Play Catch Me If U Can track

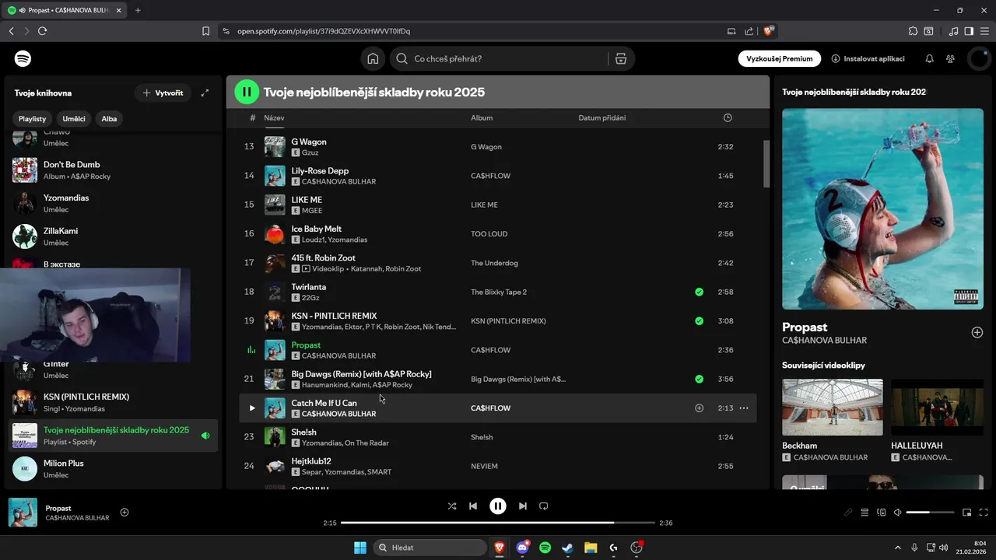point(251,408)
